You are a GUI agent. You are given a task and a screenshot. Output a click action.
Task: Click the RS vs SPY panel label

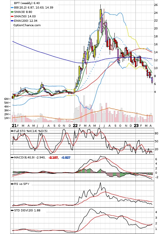tap(22, 184)
